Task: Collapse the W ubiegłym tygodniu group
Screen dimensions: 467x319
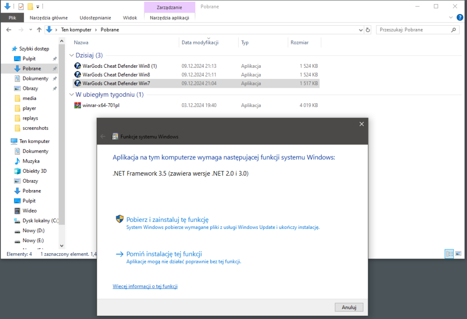Action: point(71,95)
